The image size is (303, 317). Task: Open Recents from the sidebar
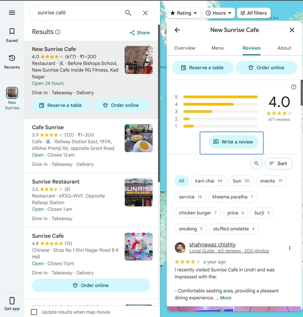click(x=12, y=62)
